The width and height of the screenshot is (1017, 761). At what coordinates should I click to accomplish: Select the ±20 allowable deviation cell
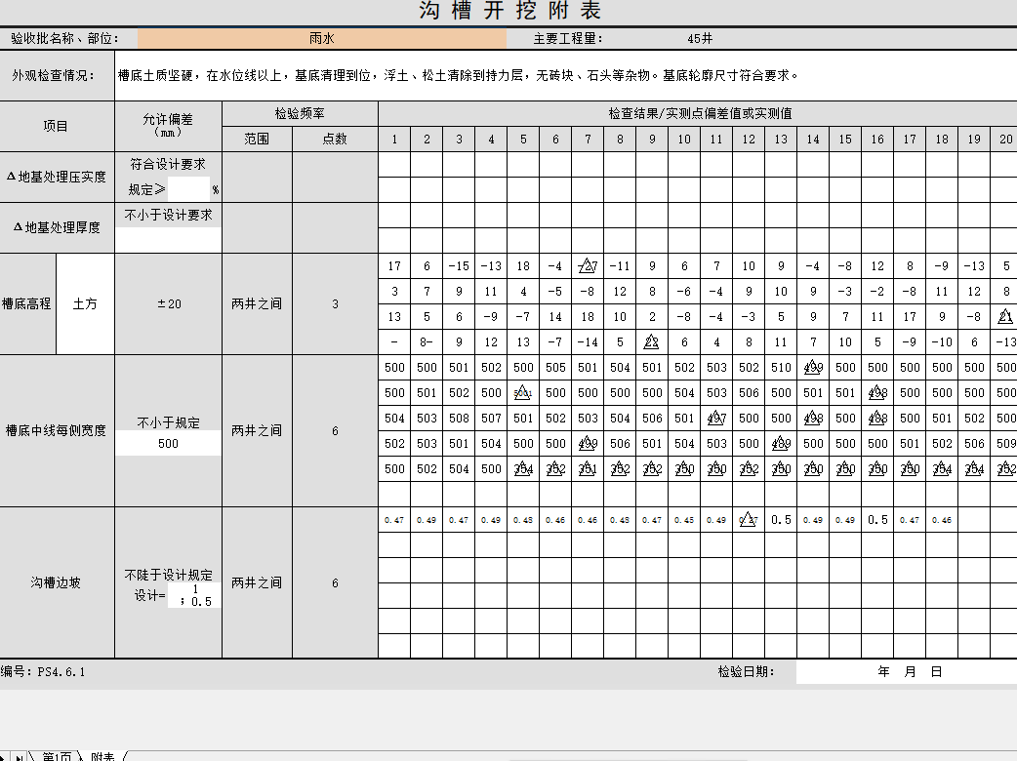(x=168, y=303)
